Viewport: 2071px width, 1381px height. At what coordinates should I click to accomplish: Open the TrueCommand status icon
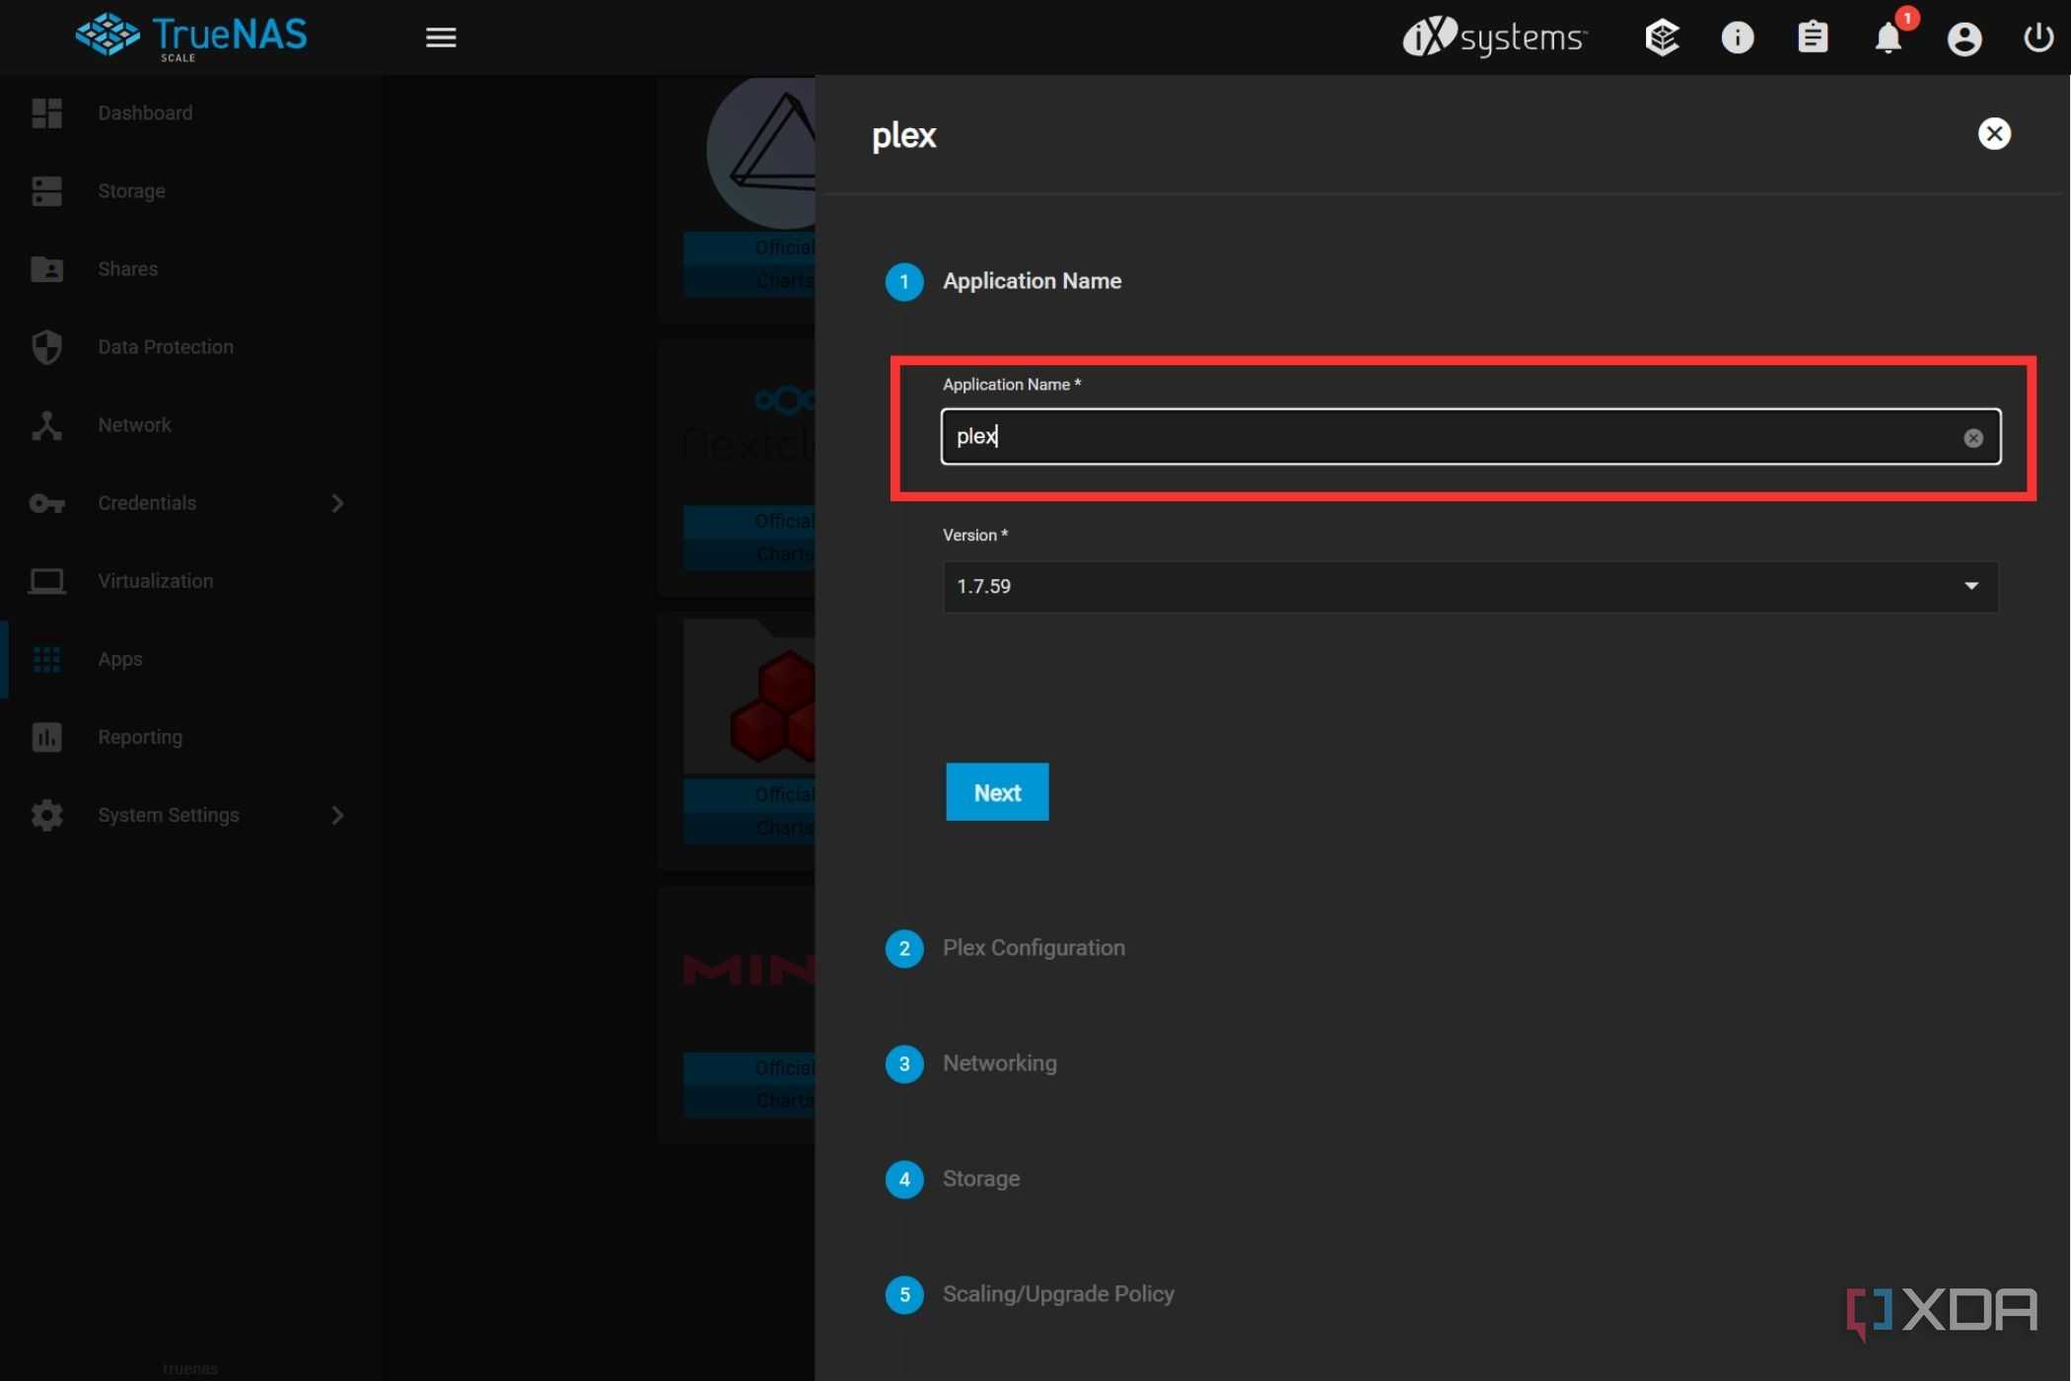click(1662, 37)
